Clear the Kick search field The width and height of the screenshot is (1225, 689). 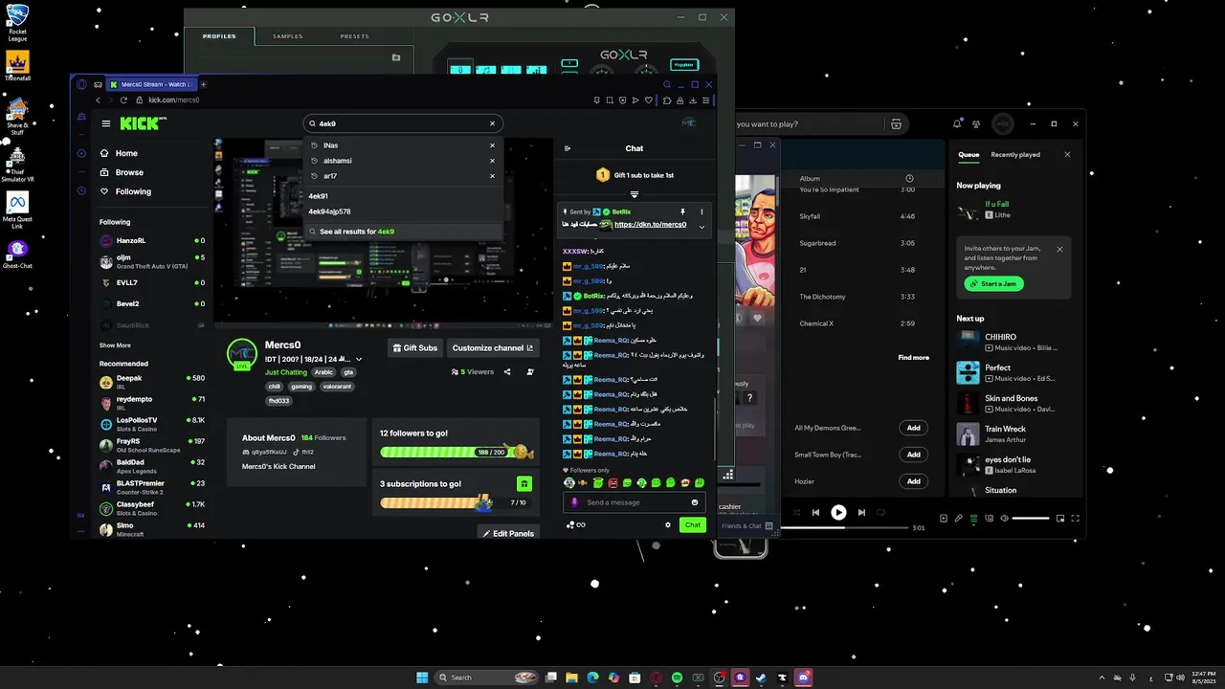coord(492,123)
